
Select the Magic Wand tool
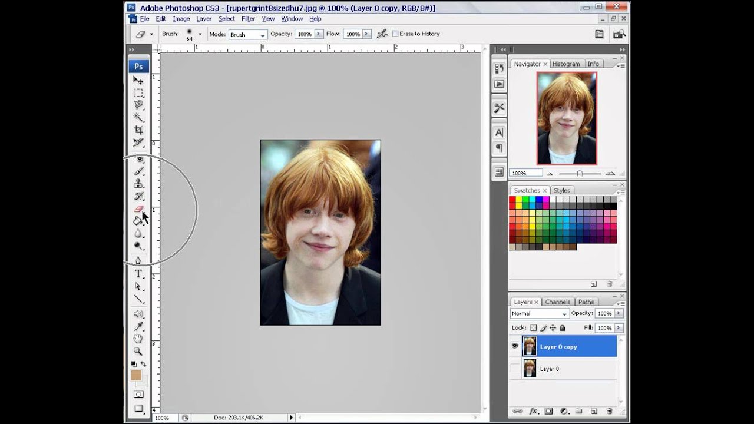click(x=138, y=118)
